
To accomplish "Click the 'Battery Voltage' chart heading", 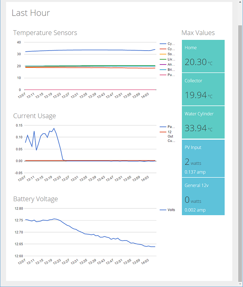I will [x=35, y=199].
